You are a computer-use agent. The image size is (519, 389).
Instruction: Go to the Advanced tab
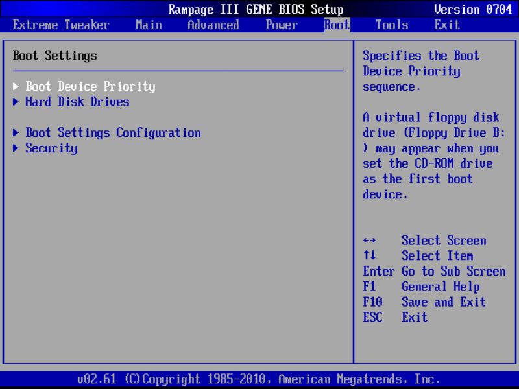coord(213,25)
